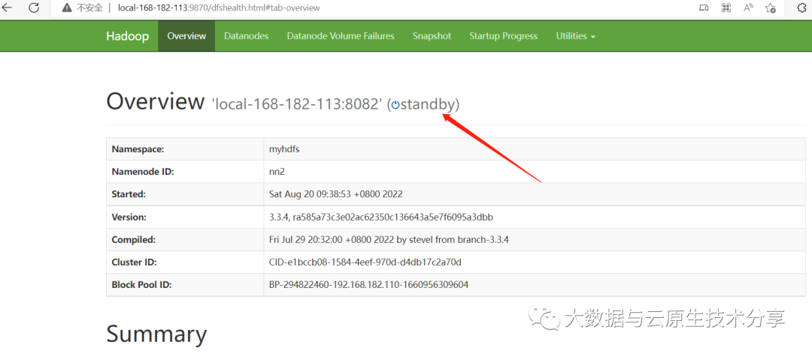The width and height of the screenshot is (812, 354).
Task: Open the cast screen icon in browser toolbar
Action: pyautogui.click(x=704, y=7)
